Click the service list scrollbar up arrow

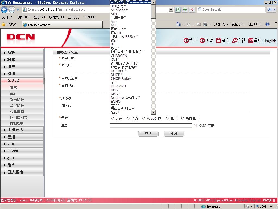[x=154, y=2]
